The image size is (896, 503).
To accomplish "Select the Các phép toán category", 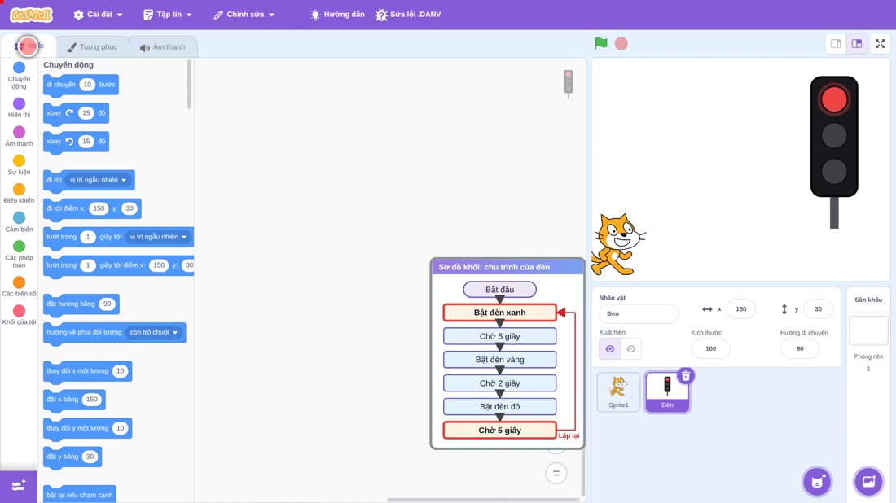I will click(x=19, y=254).
